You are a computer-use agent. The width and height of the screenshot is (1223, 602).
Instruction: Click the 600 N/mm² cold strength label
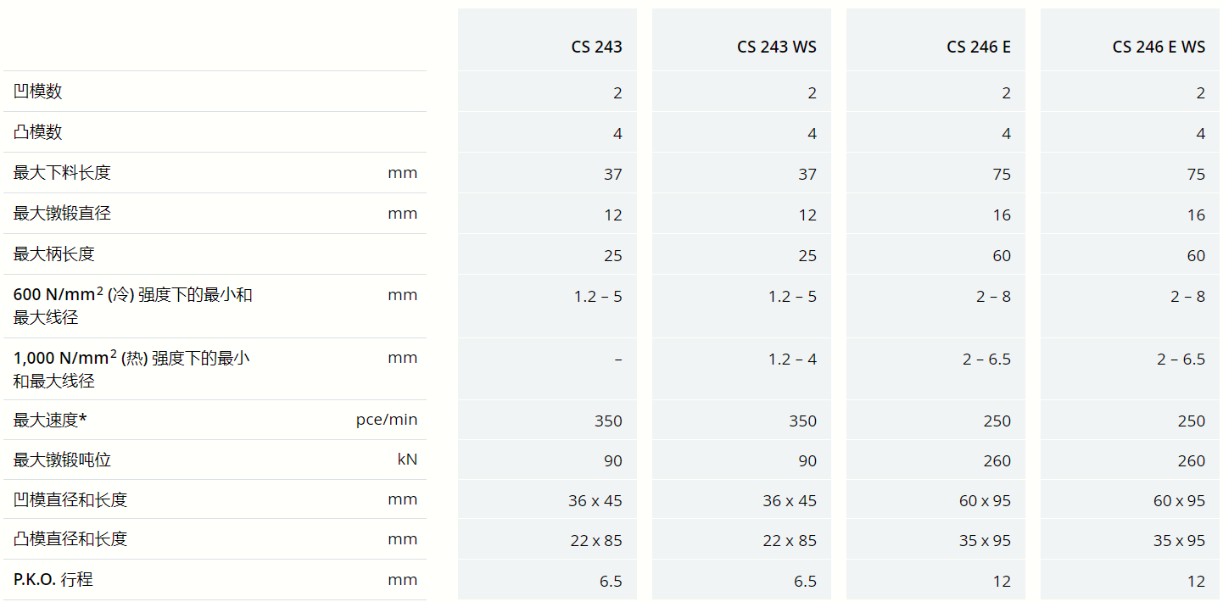coord(132,305)
